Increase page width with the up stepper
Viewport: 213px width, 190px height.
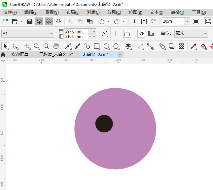tap(94, 31)
